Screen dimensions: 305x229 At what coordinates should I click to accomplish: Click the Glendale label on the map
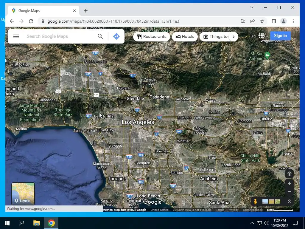(x=135, y=98)
